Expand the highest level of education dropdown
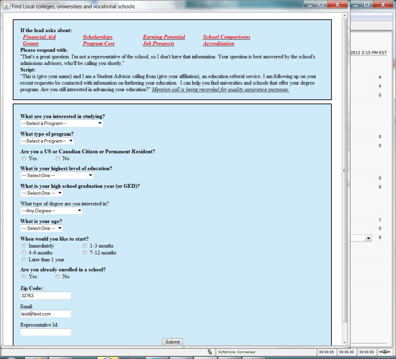This screenshot has height=359, width=396. (57, 175)
